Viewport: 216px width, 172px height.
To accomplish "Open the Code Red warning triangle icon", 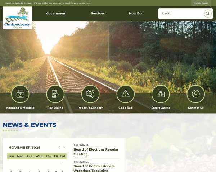I will tap(126, 94).
